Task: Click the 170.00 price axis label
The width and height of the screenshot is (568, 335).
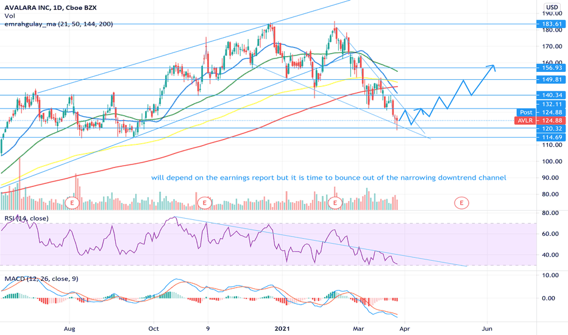Action: pos(552,46)
